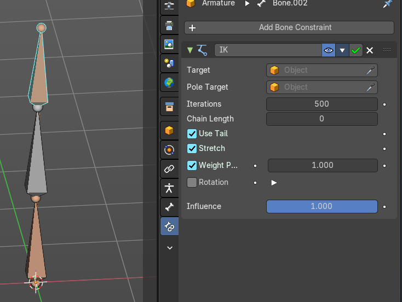Pick Pole Target with eyedropper
Image resolution: width=402 pixels, height=302 pixels.
click(x=371, y=87)
